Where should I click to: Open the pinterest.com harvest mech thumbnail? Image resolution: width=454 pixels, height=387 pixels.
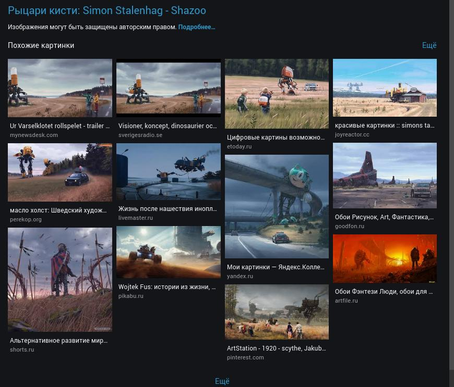pyautogui.click(x=277, y=312)
